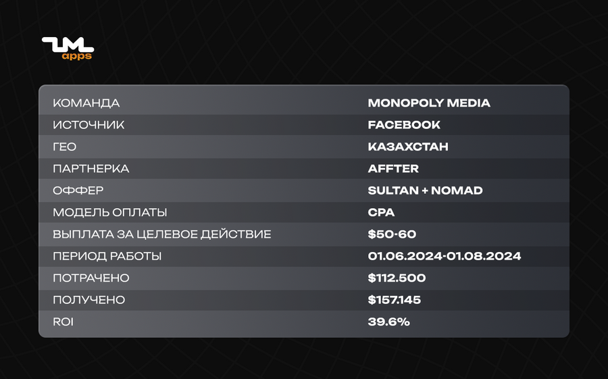
Task: Select the $112.500 spent amount
Action: coord(397,278)
